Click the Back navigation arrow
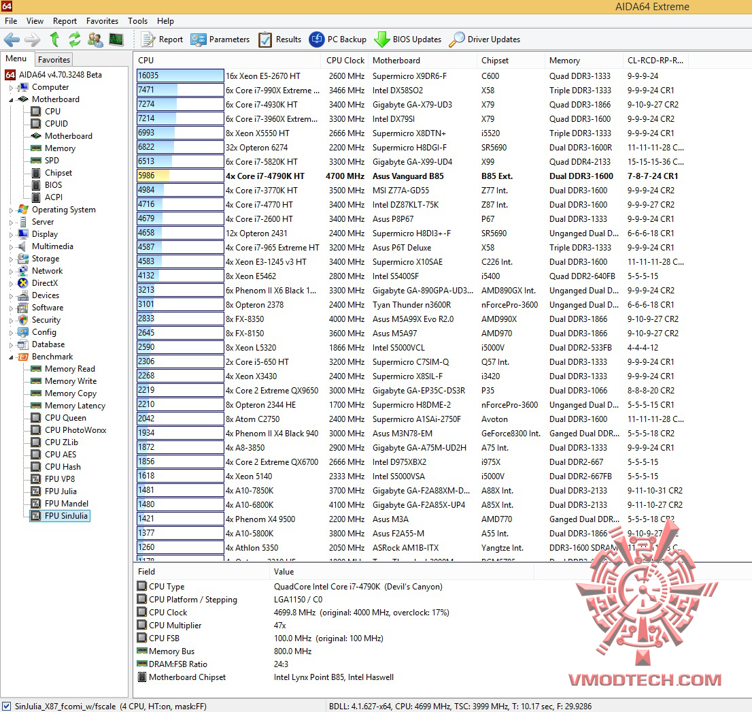This screenshot has width=752, height=712. coord(12,39)
